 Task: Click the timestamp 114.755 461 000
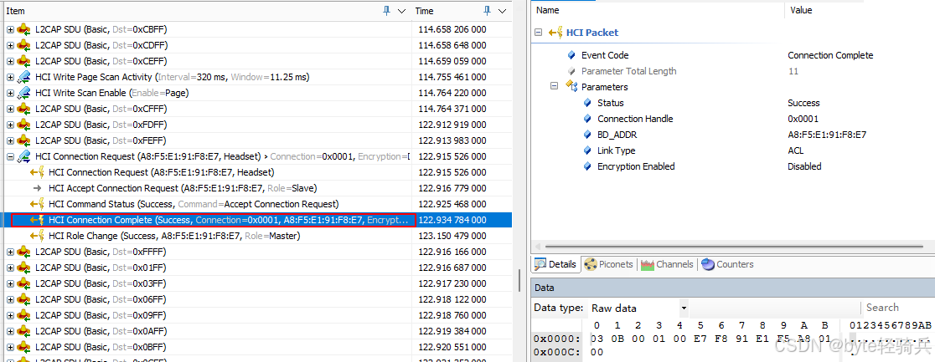pos(452,78)
